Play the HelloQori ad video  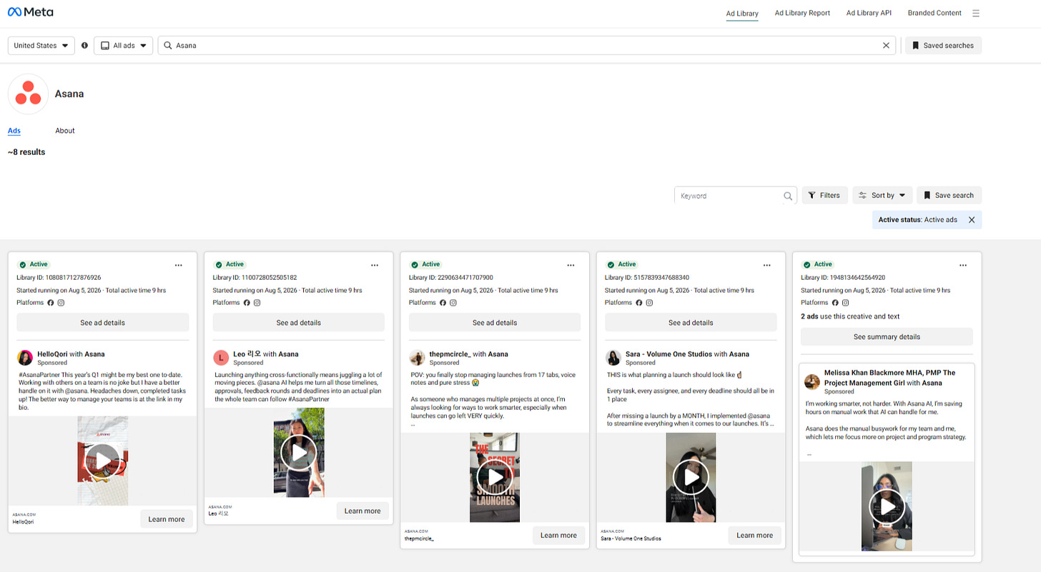[102, 461]
